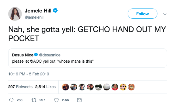Click the last brown cartoon avatar
The height and width of the screenshot is (108, 175).
coord(131,87)
